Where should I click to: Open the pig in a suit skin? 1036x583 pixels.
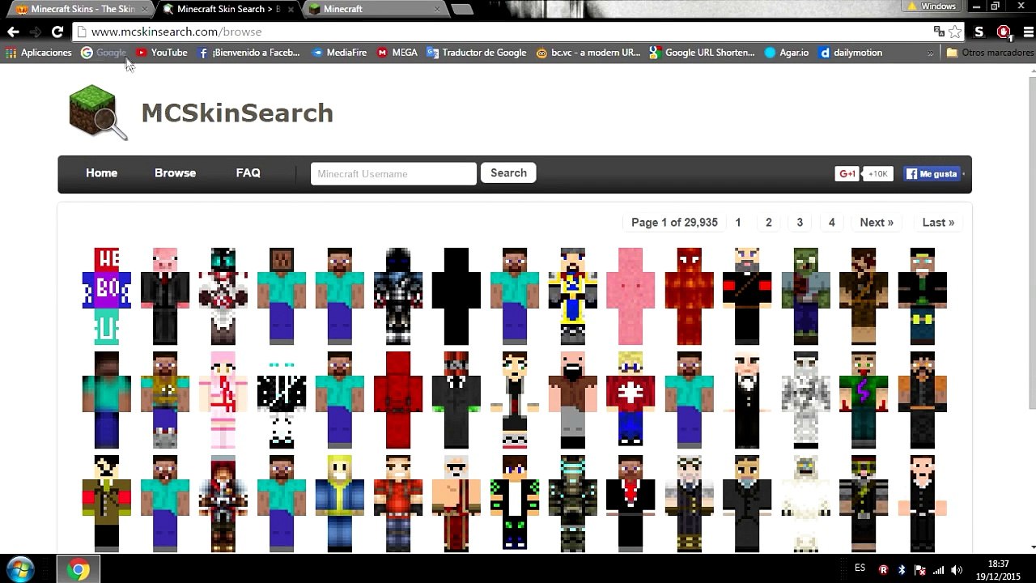point(165,296)
